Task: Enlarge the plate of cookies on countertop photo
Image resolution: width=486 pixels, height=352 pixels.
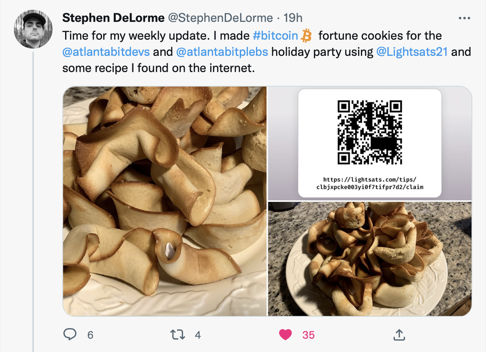Action: (370, 259)
